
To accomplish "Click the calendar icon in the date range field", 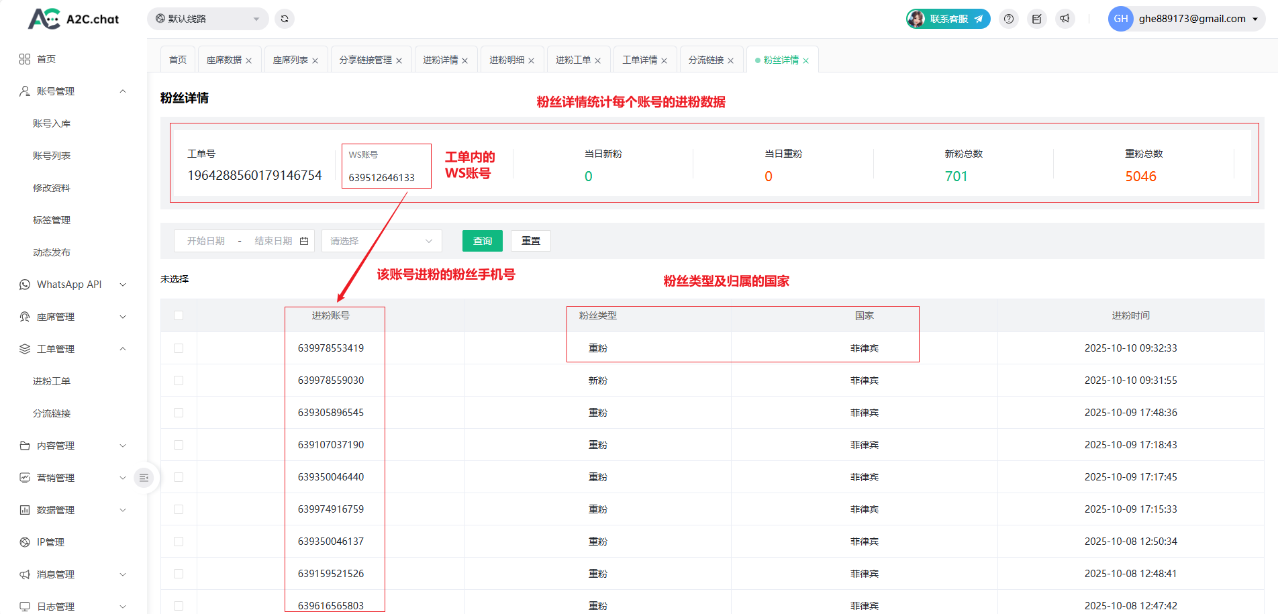I will 304,241.
